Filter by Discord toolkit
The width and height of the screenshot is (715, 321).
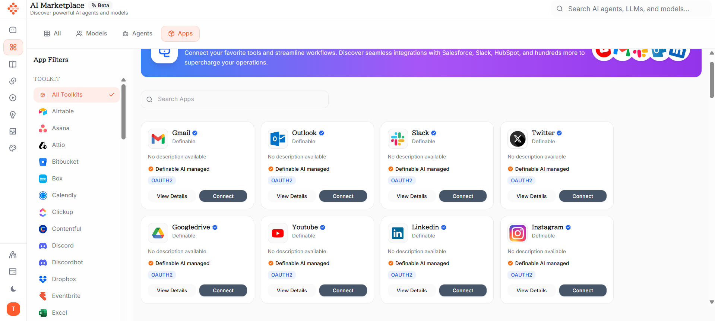(76, 246)
